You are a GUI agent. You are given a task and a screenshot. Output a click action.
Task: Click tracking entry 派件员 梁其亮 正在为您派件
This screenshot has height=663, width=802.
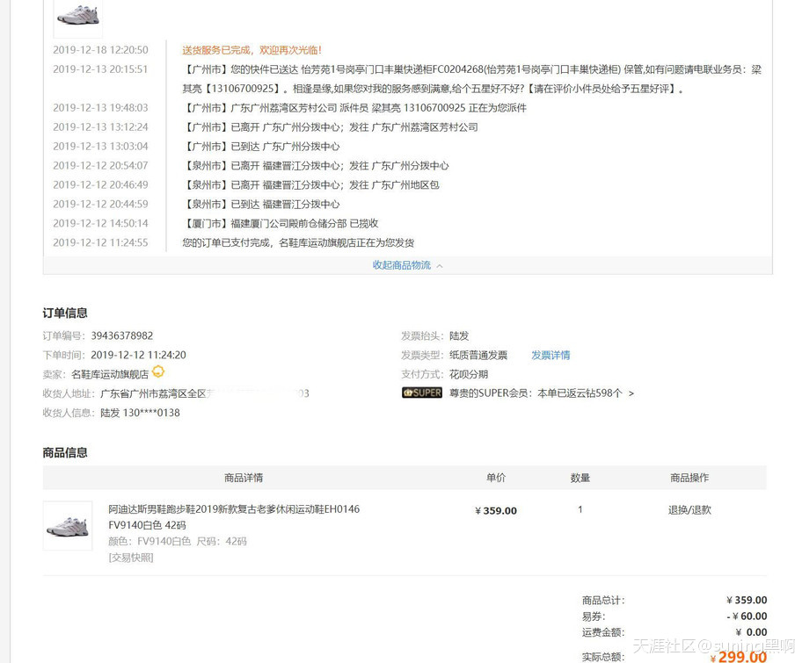pos(354,108)
